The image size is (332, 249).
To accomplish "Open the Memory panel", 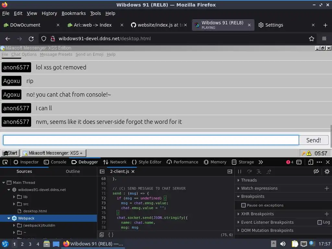I will pyautogui.click(x=215, y=162).
